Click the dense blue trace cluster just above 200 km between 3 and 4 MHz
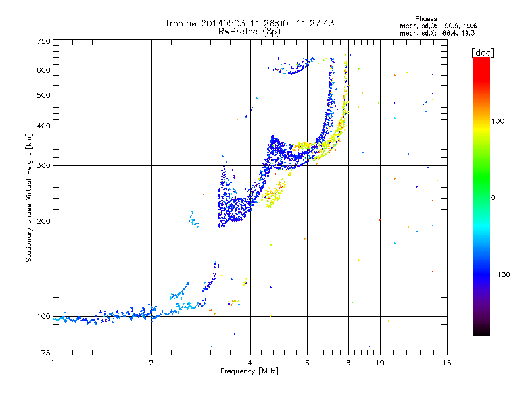Image resolution: width=526 pixels, height=395 pixels. pos(233,208)
